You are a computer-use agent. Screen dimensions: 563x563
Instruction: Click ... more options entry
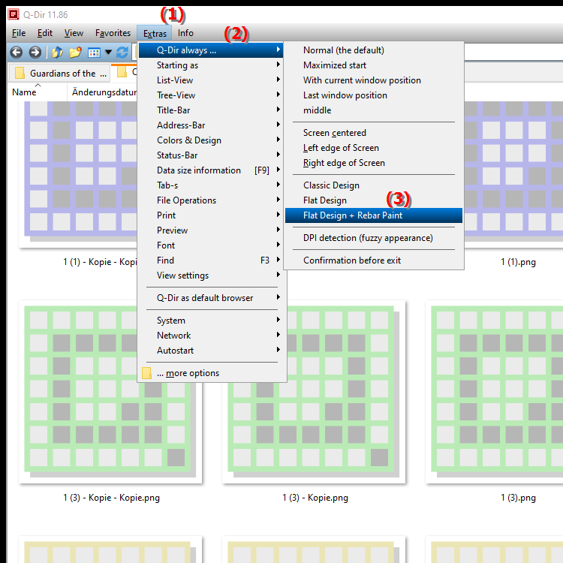[211, 373]
